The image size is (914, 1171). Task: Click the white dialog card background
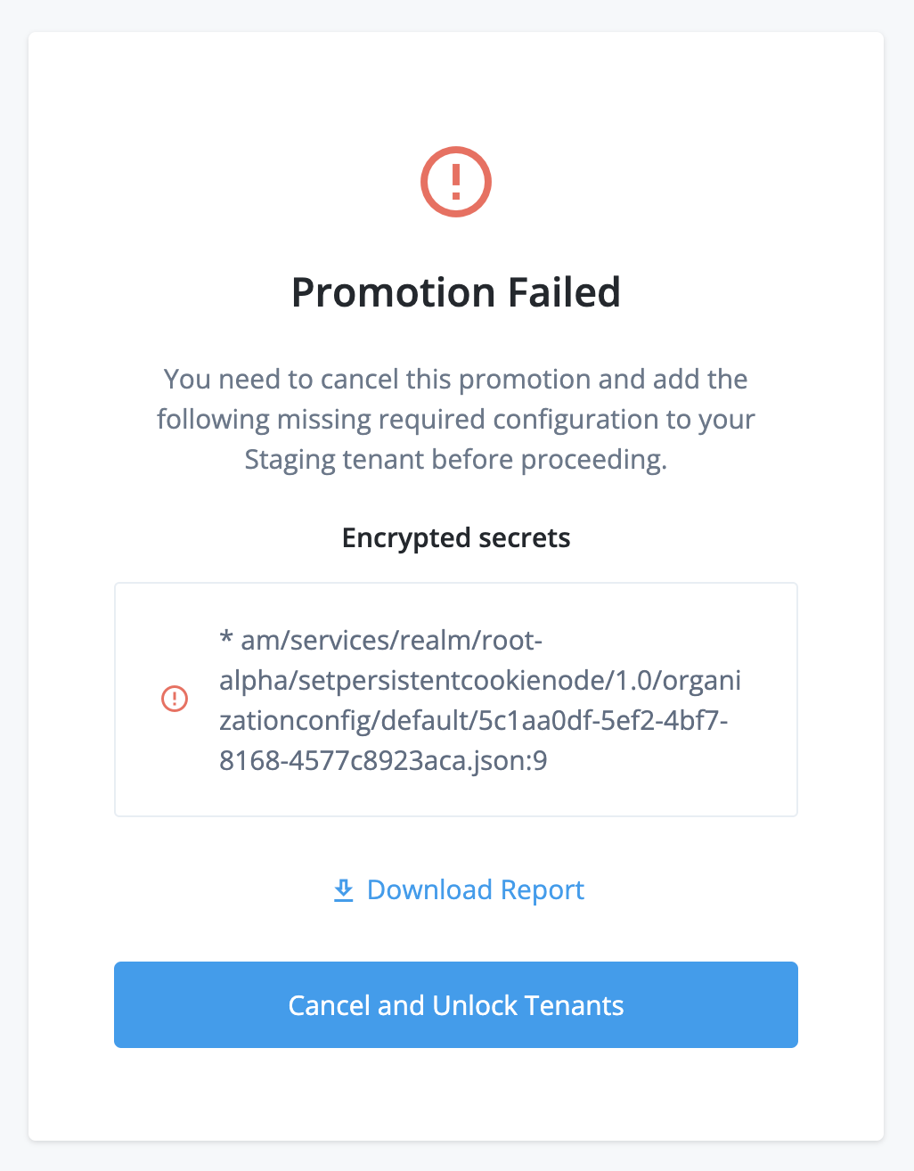point(456,89)
